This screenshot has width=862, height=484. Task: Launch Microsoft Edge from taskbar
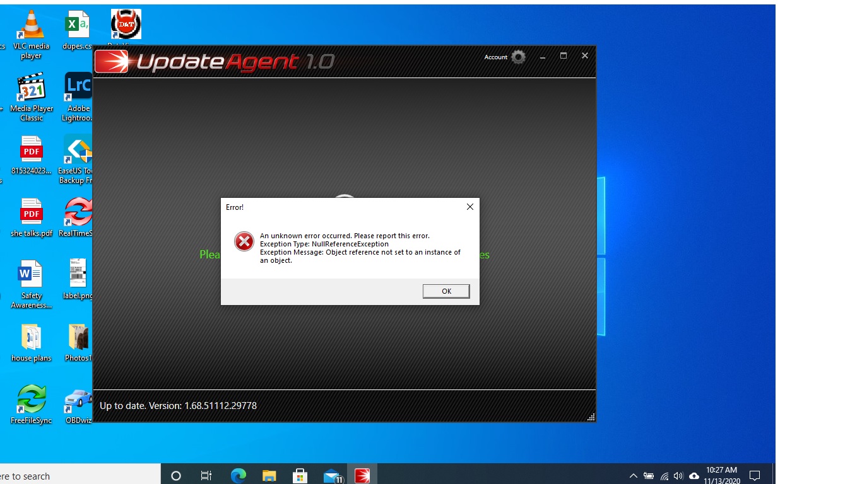pos(239,476)
